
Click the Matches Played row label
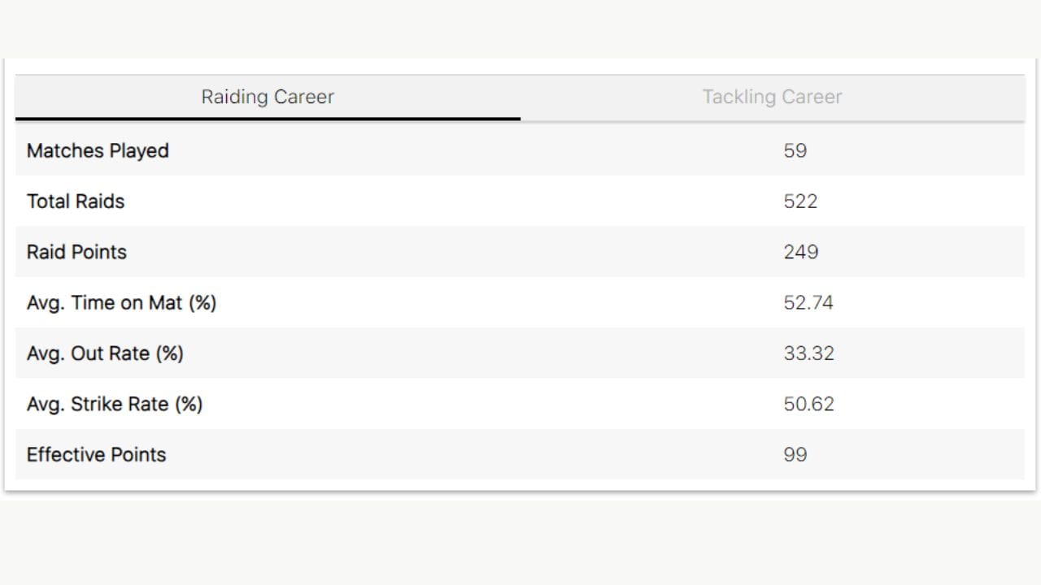pyautogui.click(x=98, y=151)
